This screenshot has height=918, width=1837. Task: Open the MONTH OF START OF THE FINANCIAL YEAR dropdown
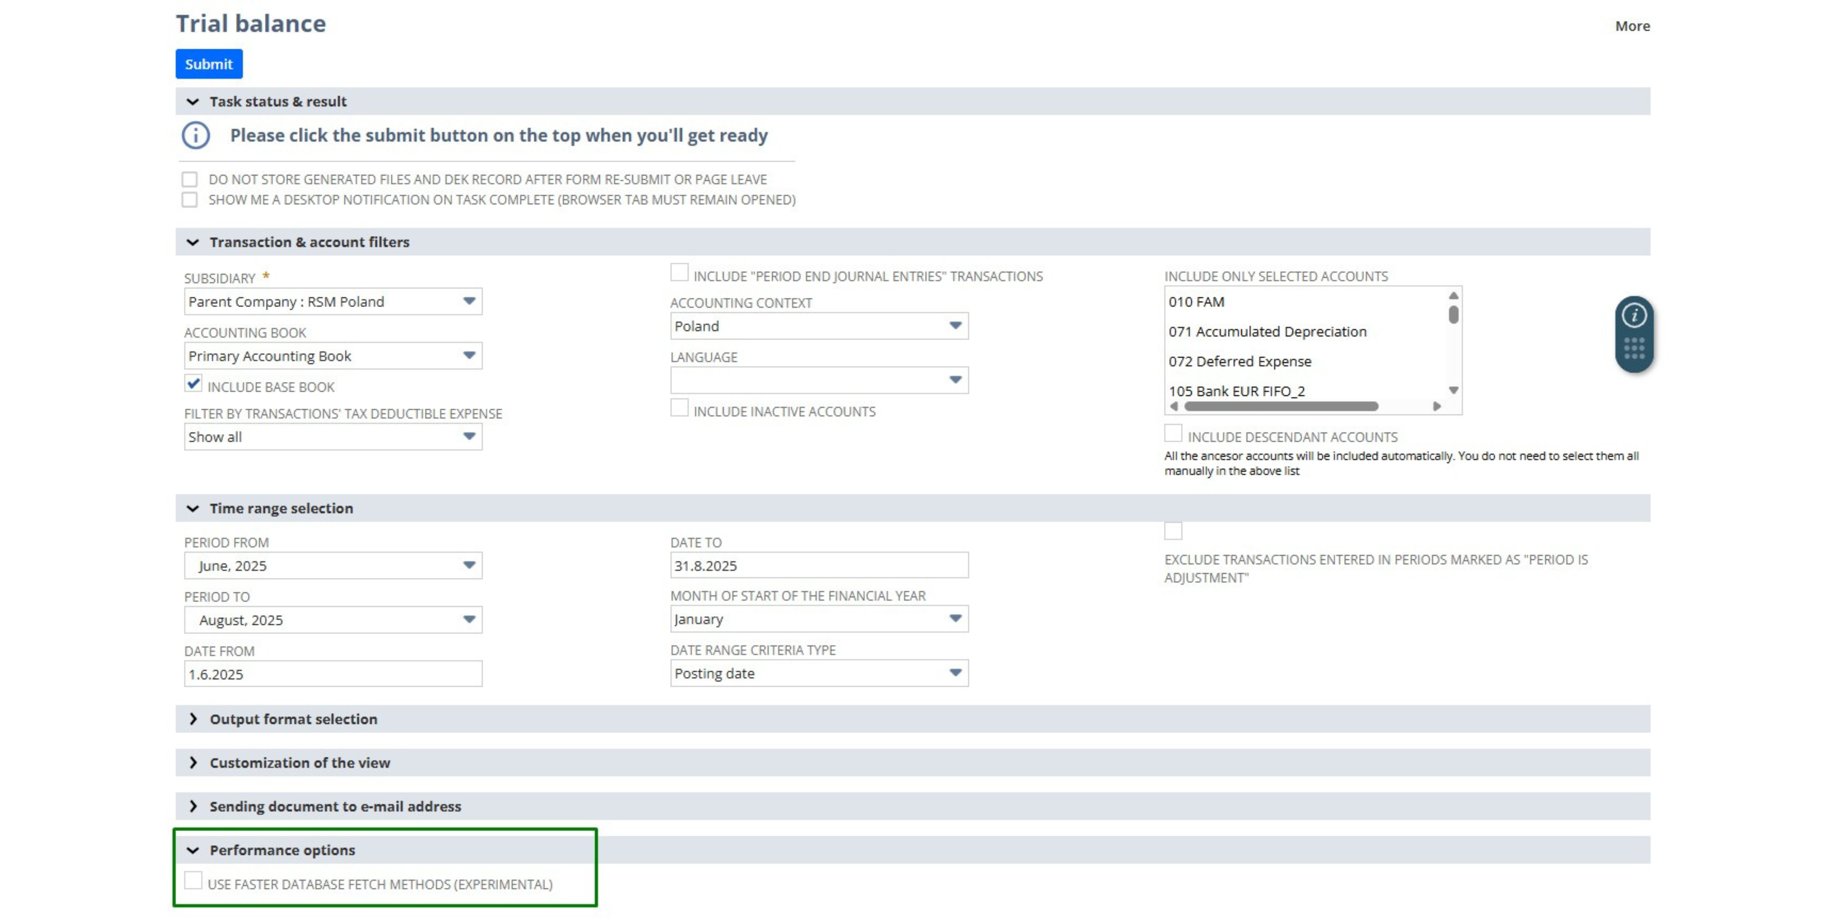tap(956, 619)
